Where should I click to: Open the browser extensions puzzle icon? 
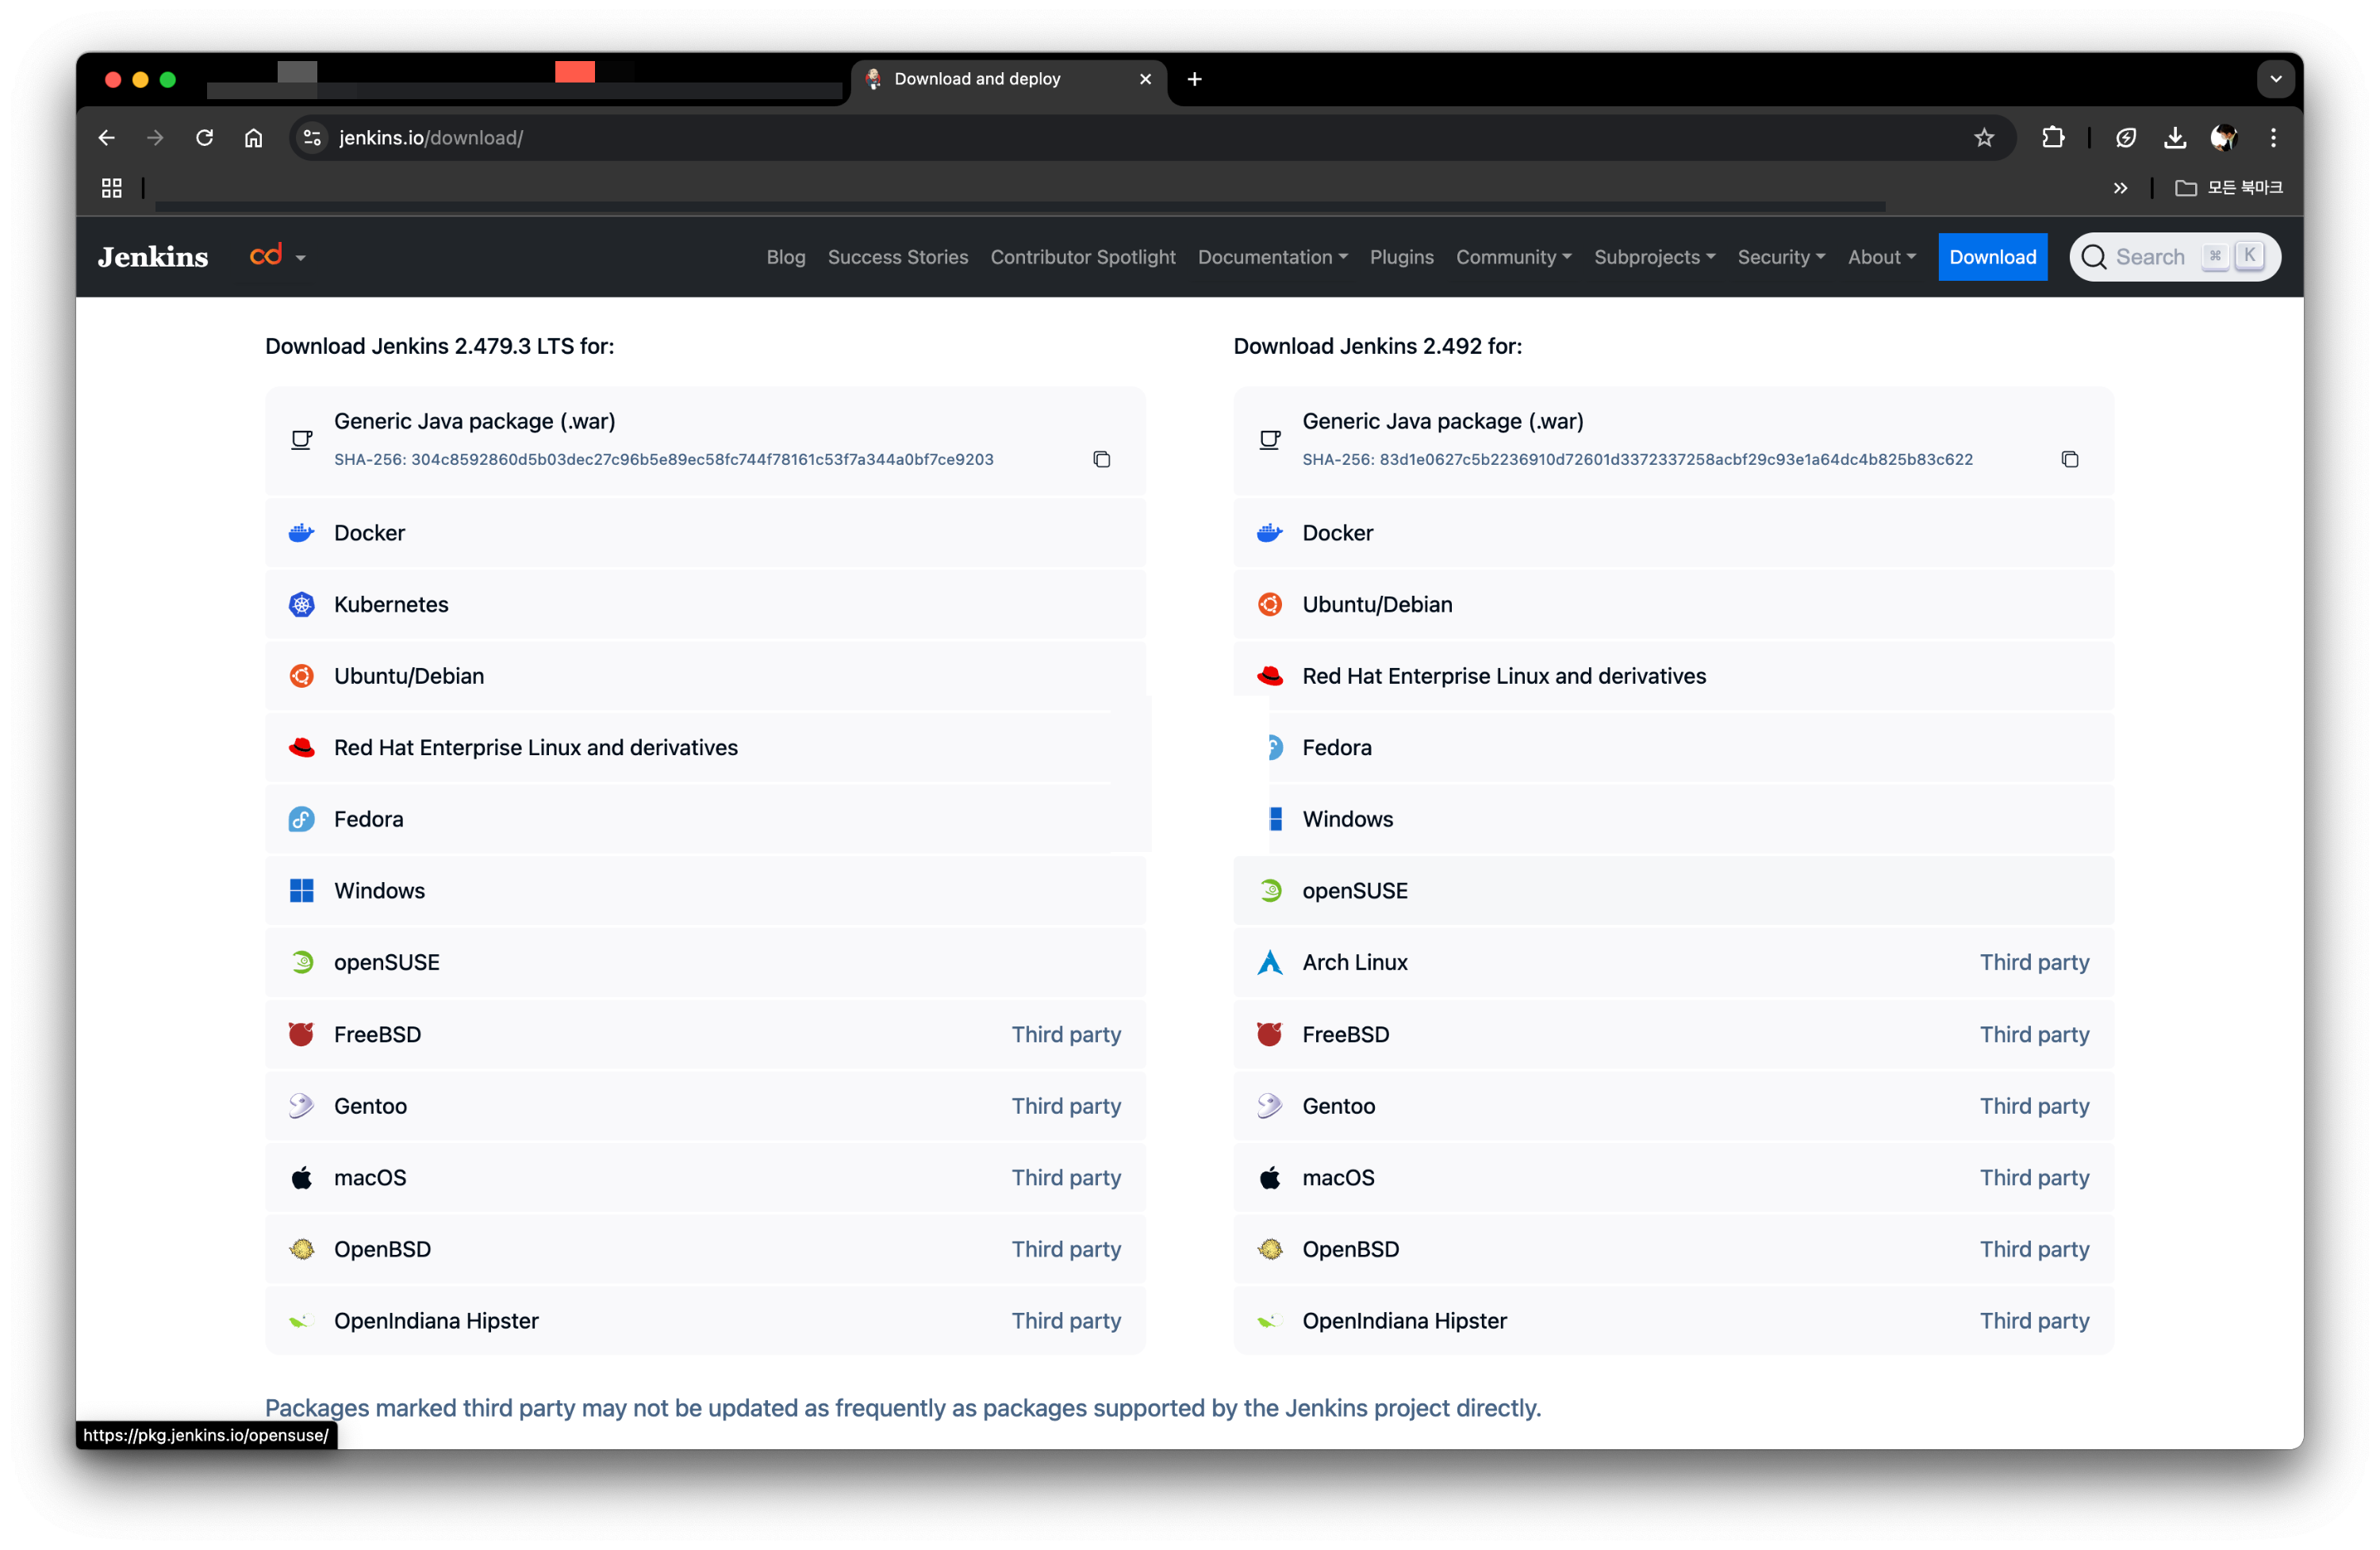[2052, 138]
